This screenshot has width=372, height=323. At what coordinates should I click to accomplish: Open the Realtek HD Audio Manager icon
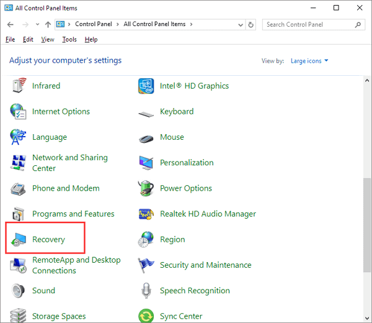146,214
